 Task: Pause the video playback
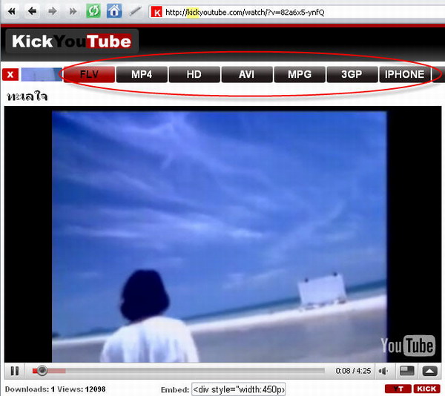[15, 371]
